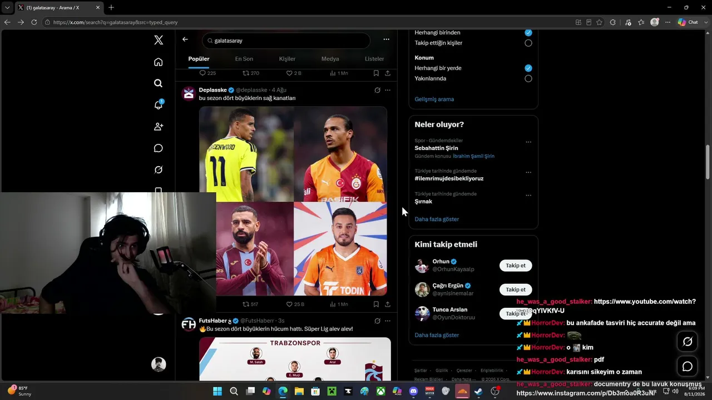Open Grok from the left sidebar
This screenshot has height=400, width=712.
(159, 170)
